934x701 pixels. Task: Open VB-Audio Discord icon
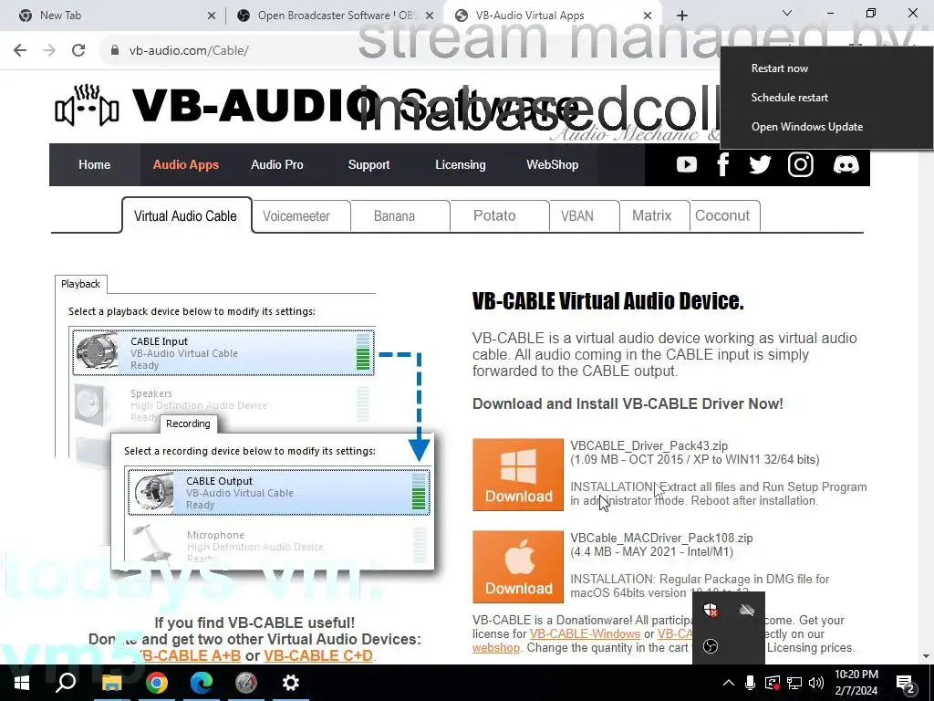pyautogui.click(x=846, y=164)
